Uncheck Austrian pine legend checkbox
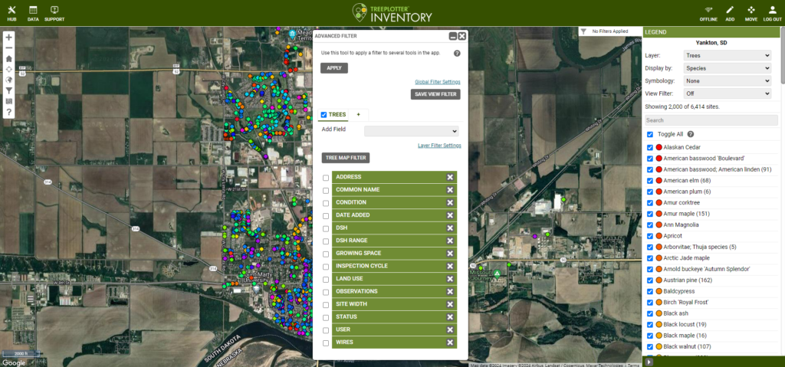This screenshot has height=367, width=785. pos(650,280)
